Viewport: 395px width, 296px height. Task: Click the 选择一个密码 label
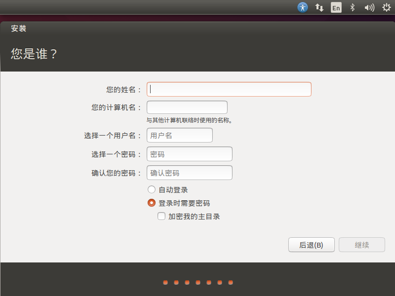coord(117,154)
